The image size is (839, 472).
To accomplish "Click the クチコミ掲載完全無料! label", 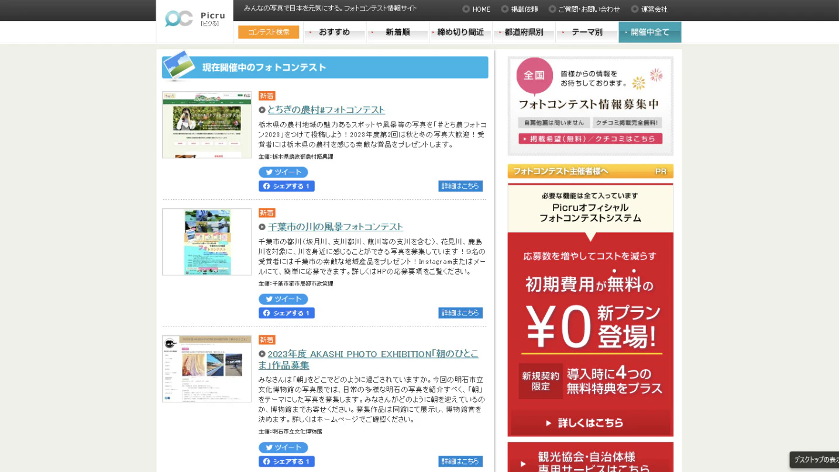I will 627,123.
